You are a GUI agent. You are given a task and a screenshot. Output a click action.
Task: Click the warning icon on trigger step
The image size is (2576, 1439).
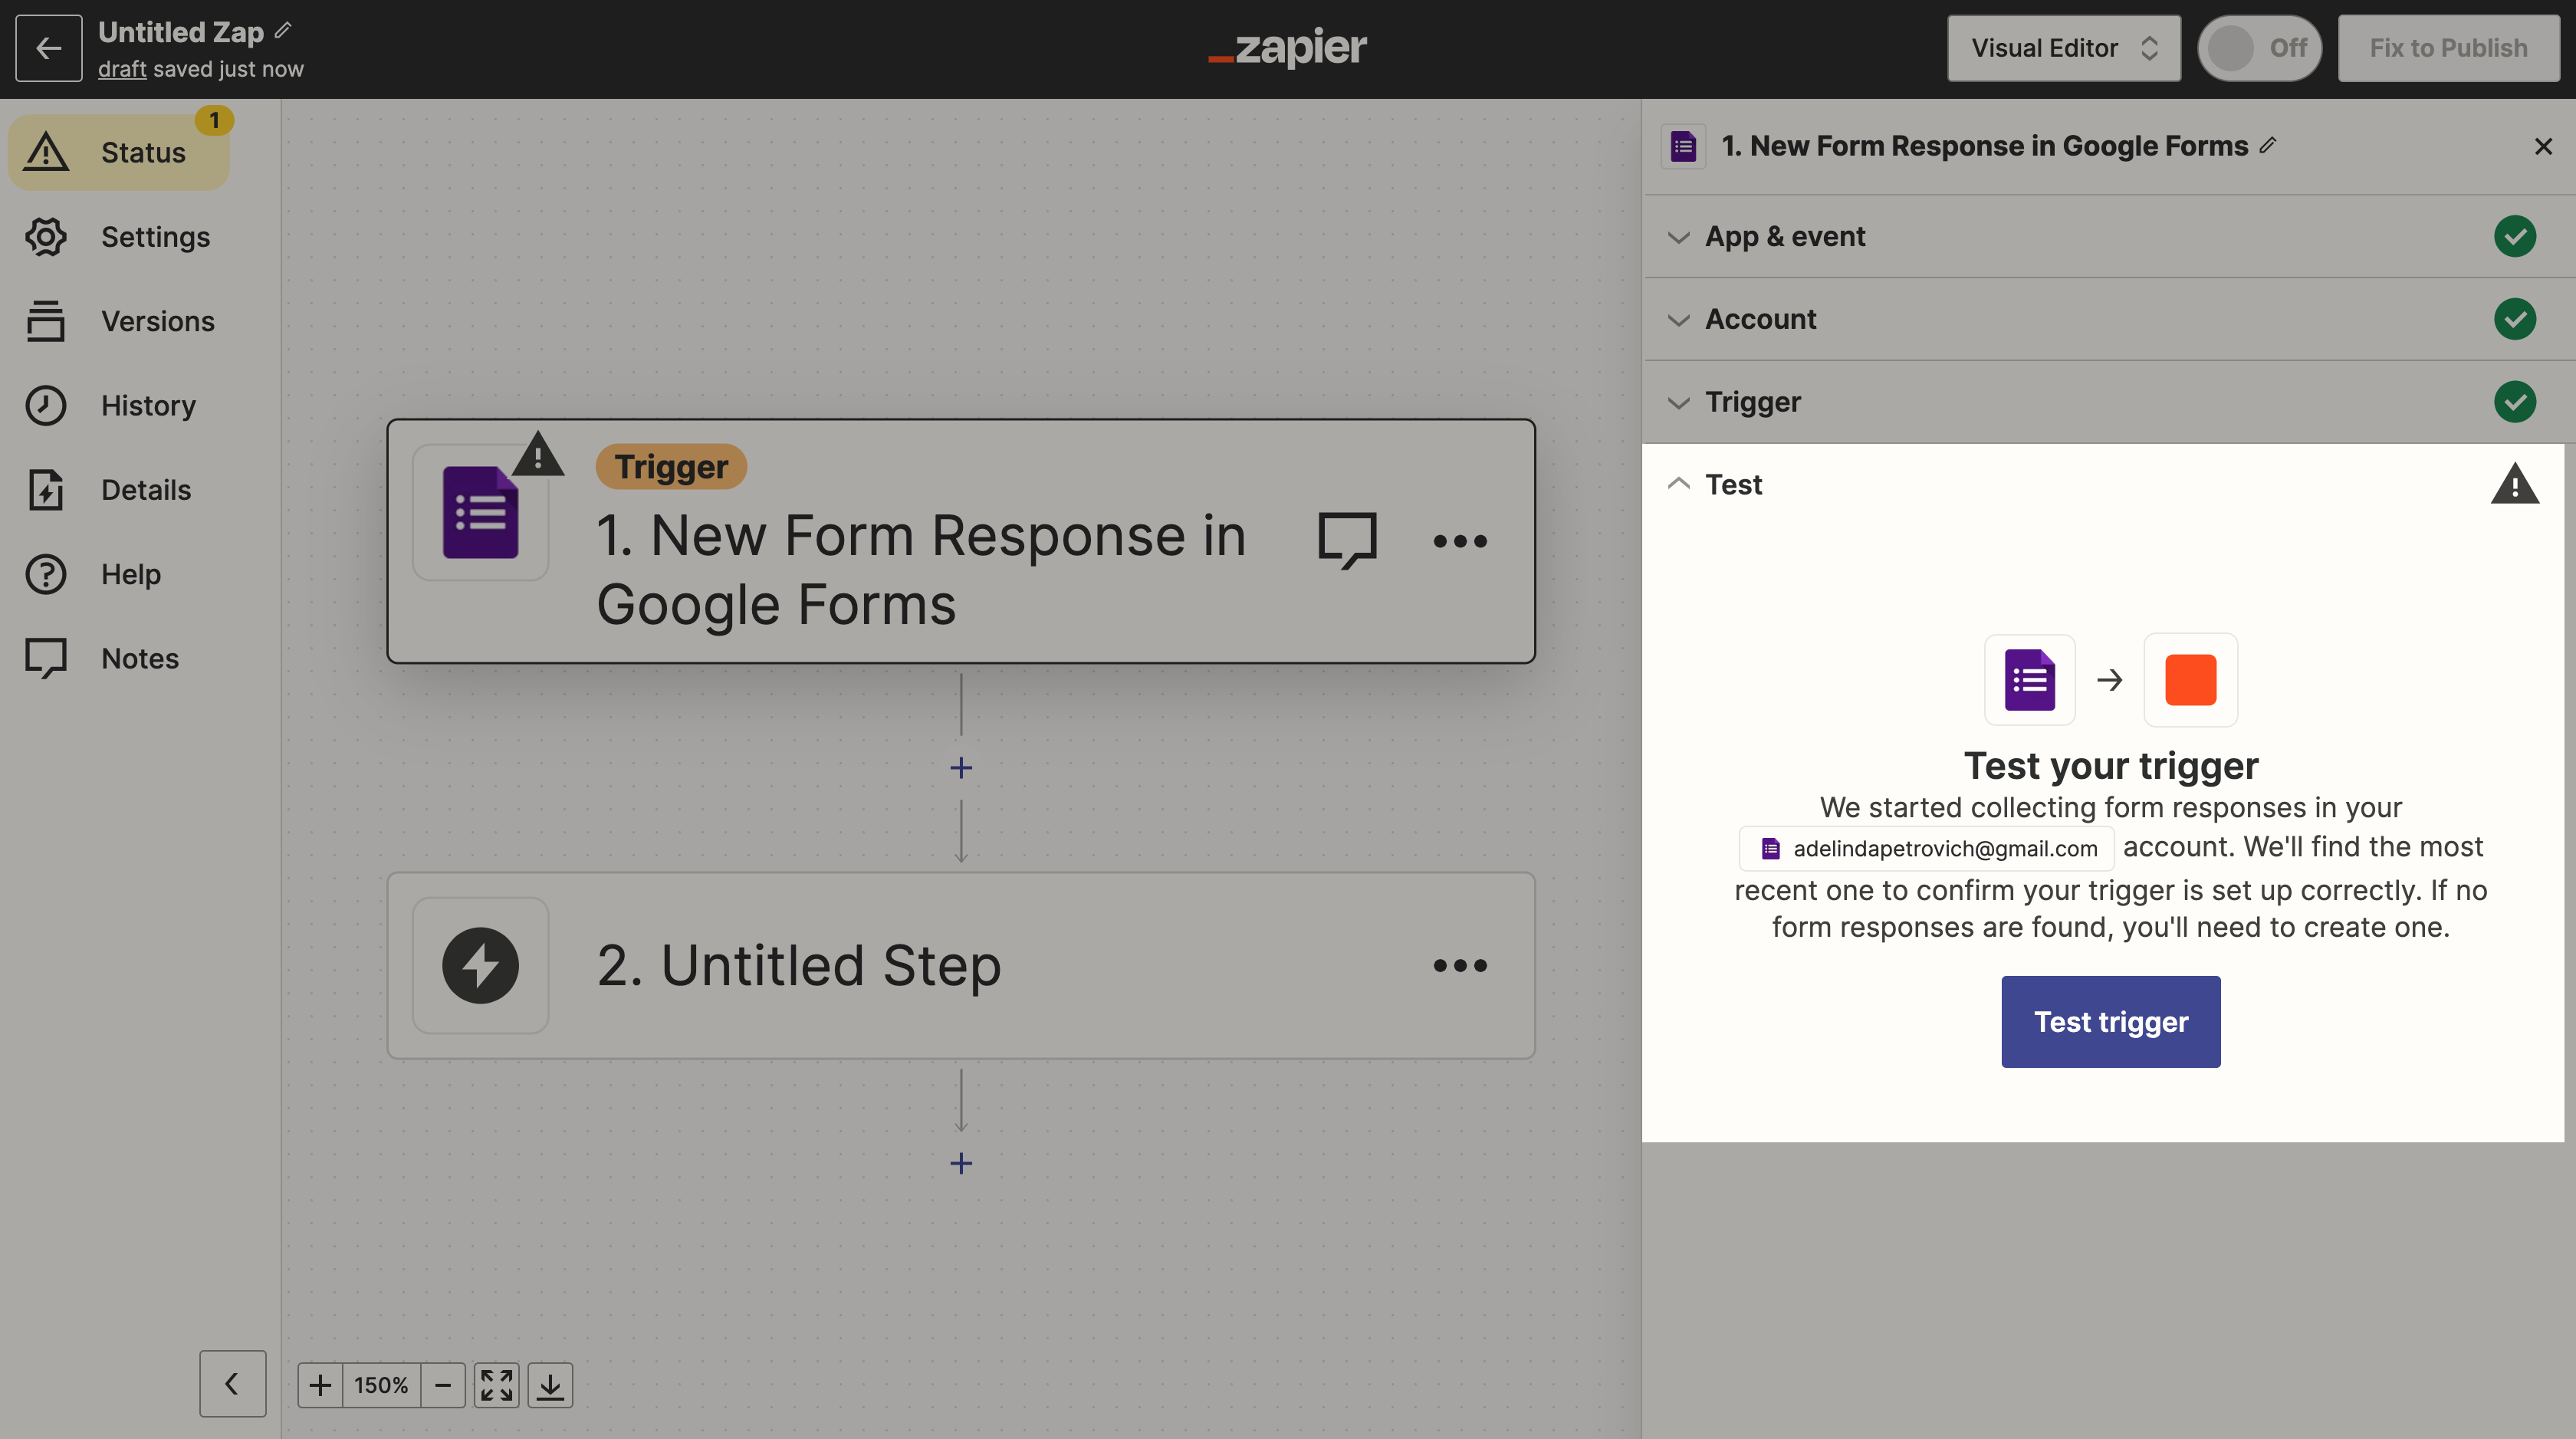538,454
